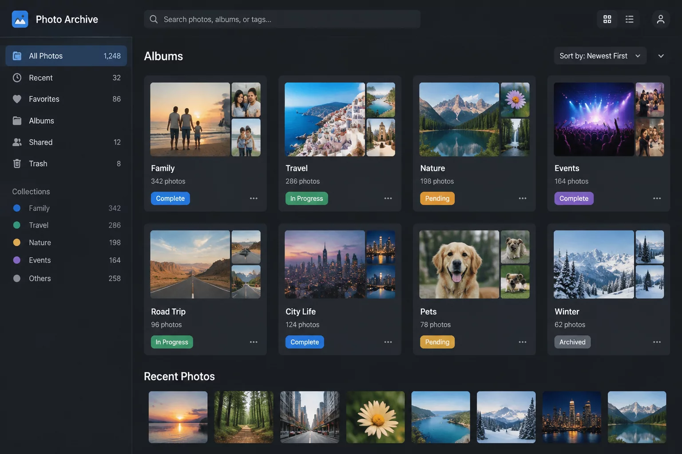Open more options for the City Life album
Viewport: 682px width, 454px height.
(x=388, y=342)
